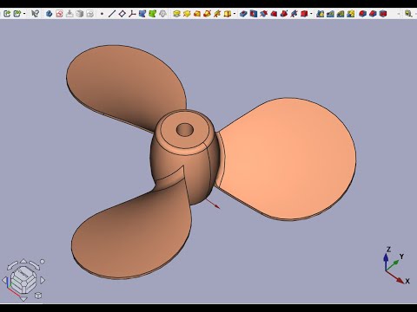The width and height of the screenshot is (417, 312).
Task: Select the Groove tool icon
Action: point(263,13)
